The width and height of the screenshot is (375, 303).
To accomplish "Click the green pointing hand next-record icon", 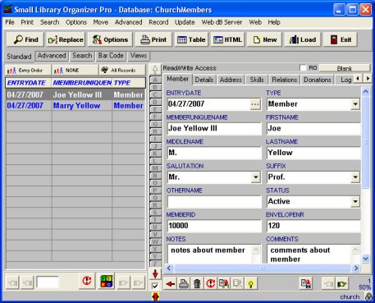I will click(341, 284).
